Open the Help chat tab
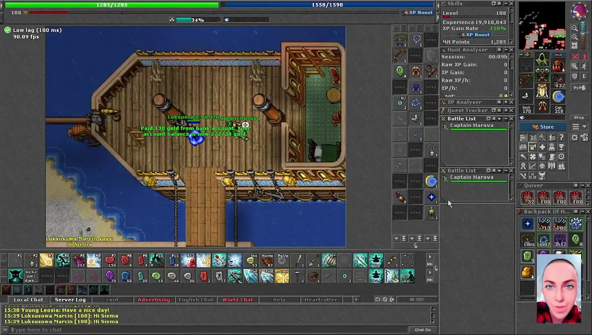Image resolution: width=592 pixels, height=335 pixels. pos(279,300)
